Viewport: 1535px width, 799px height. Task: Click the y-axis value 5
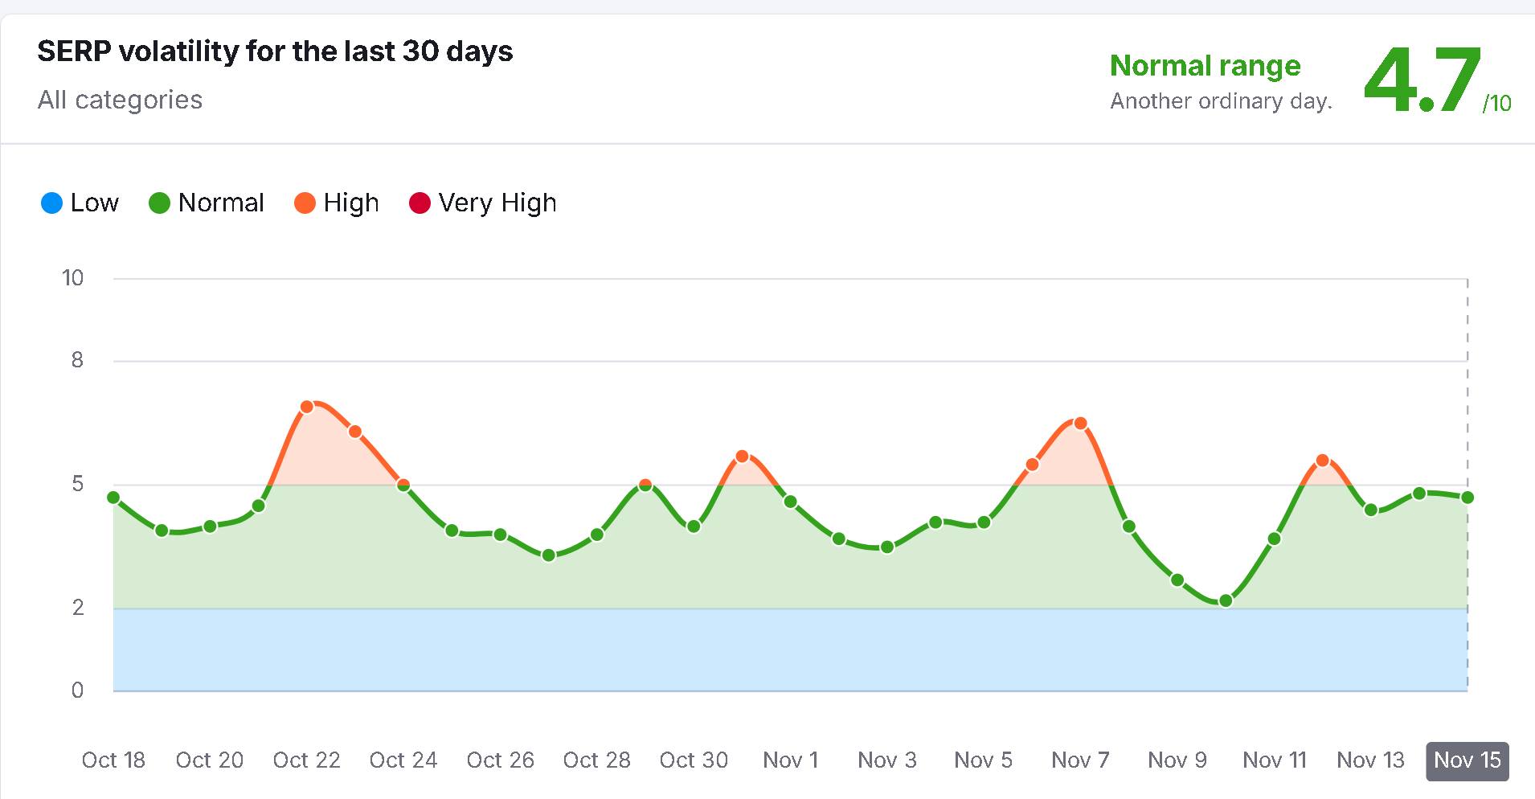tap(77, 484)
